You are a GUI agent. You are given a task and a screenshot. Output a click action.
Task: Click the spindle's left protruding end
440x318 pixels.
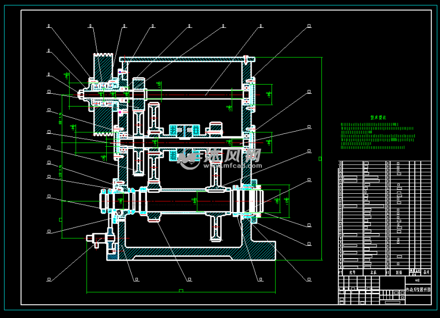106,201
